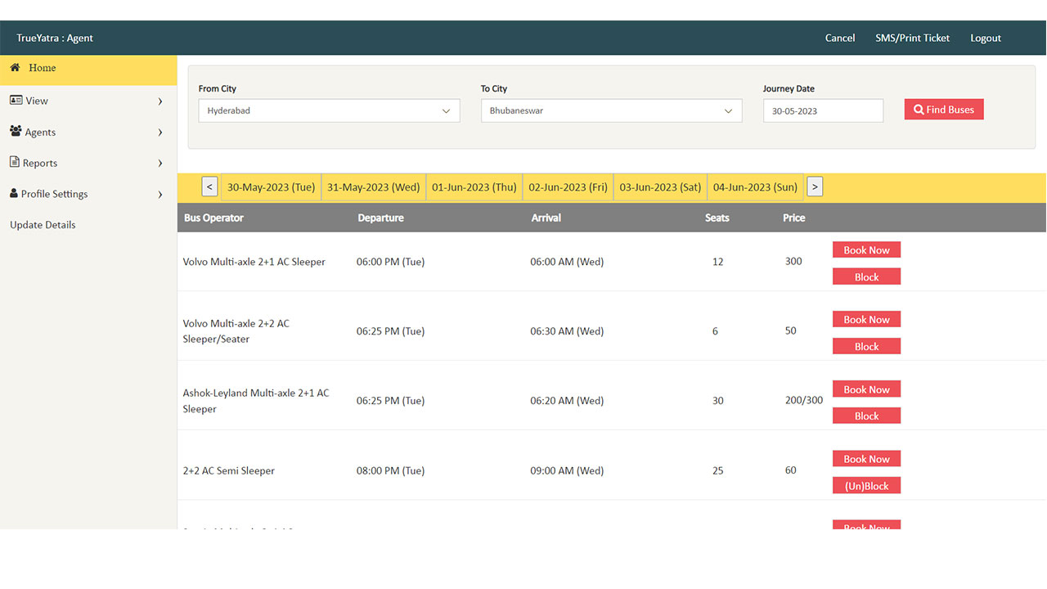The height and width of the screenshot is (589, 1047).
Task: Click the next dates arrow button
Action: 814,187
